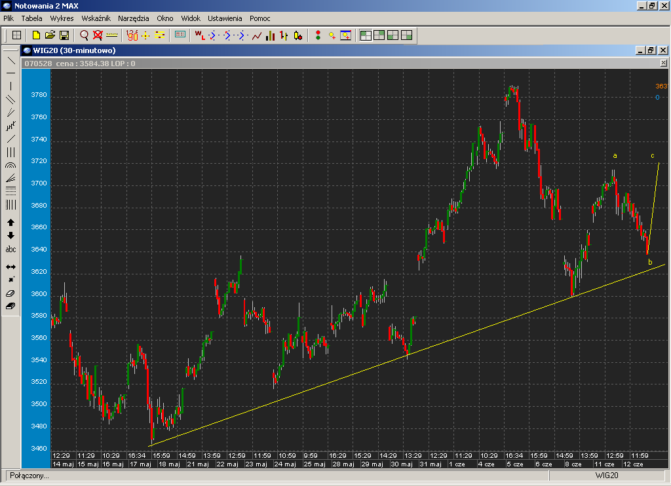The width and height of the screenshot is (671, 486).
Task: Select the dark erase-all tool
Action: [10, 307]
